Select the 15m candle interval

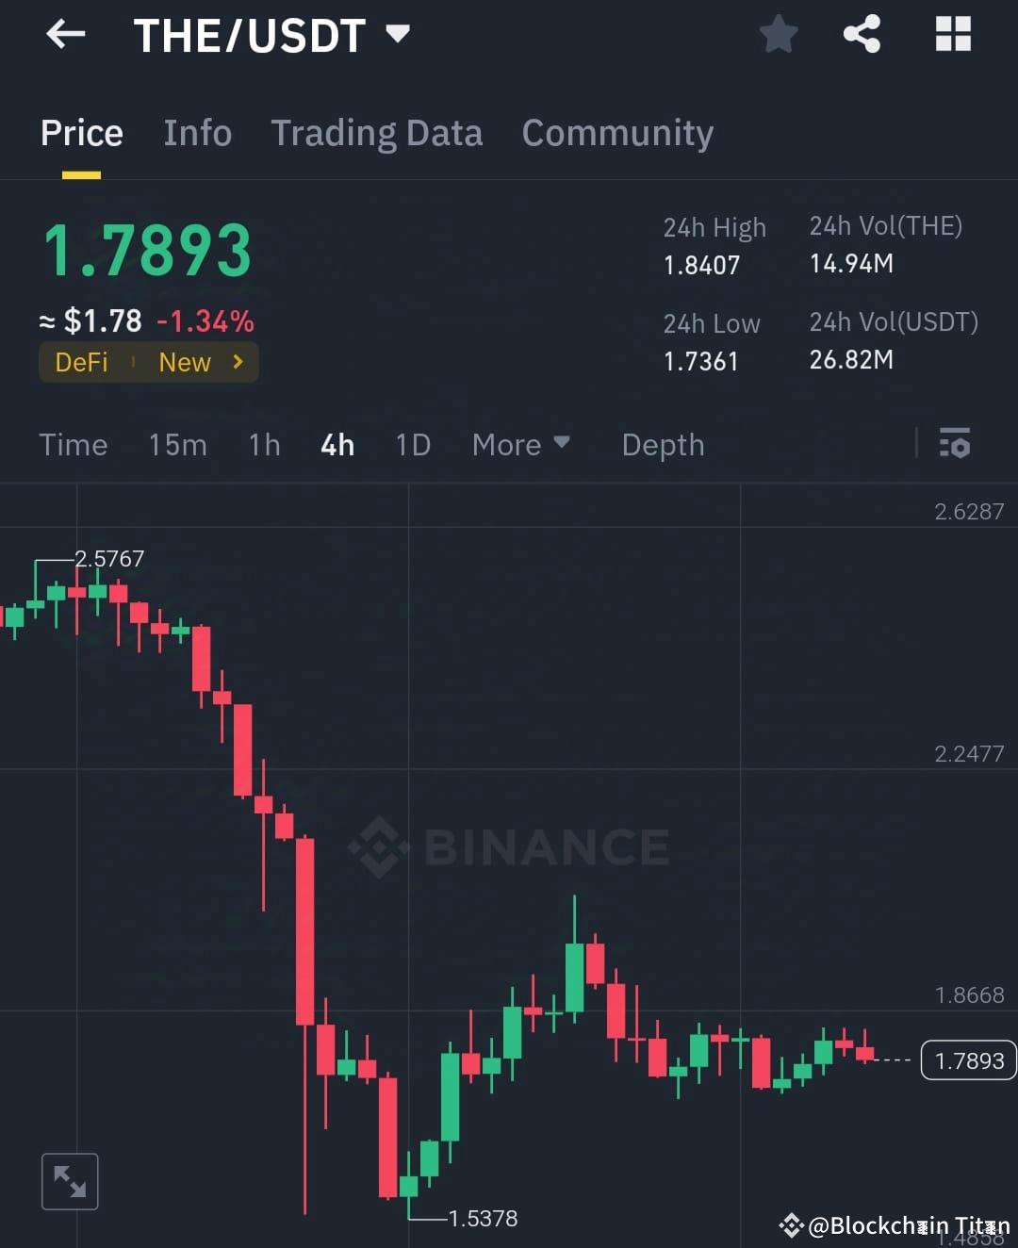[177, 444]
